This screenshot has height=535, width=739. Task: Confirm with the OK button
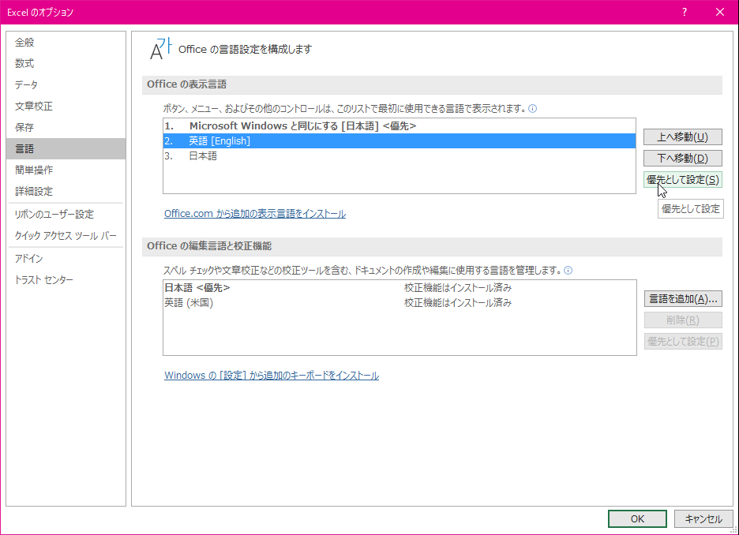tap(637, 519)
